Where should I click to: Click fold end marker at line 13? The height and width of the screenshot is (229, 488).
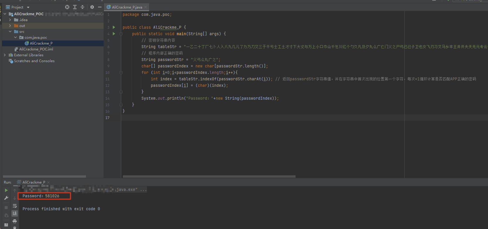(121, 92)
